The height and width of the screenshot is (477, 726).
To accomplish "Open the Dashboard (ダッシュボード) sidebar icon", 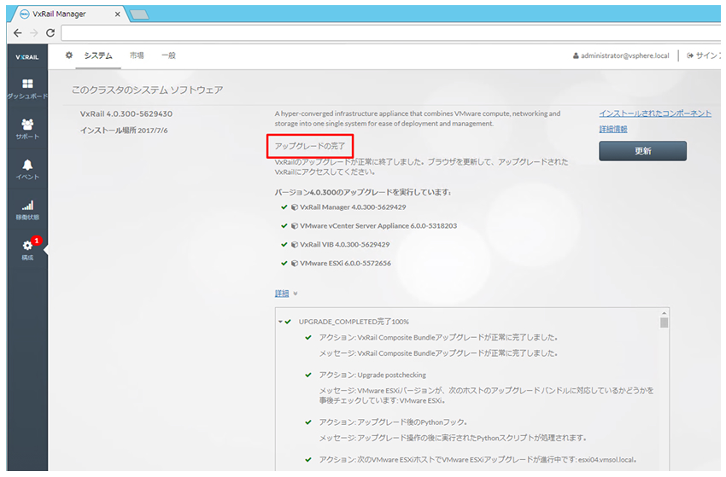I will 27,84.
